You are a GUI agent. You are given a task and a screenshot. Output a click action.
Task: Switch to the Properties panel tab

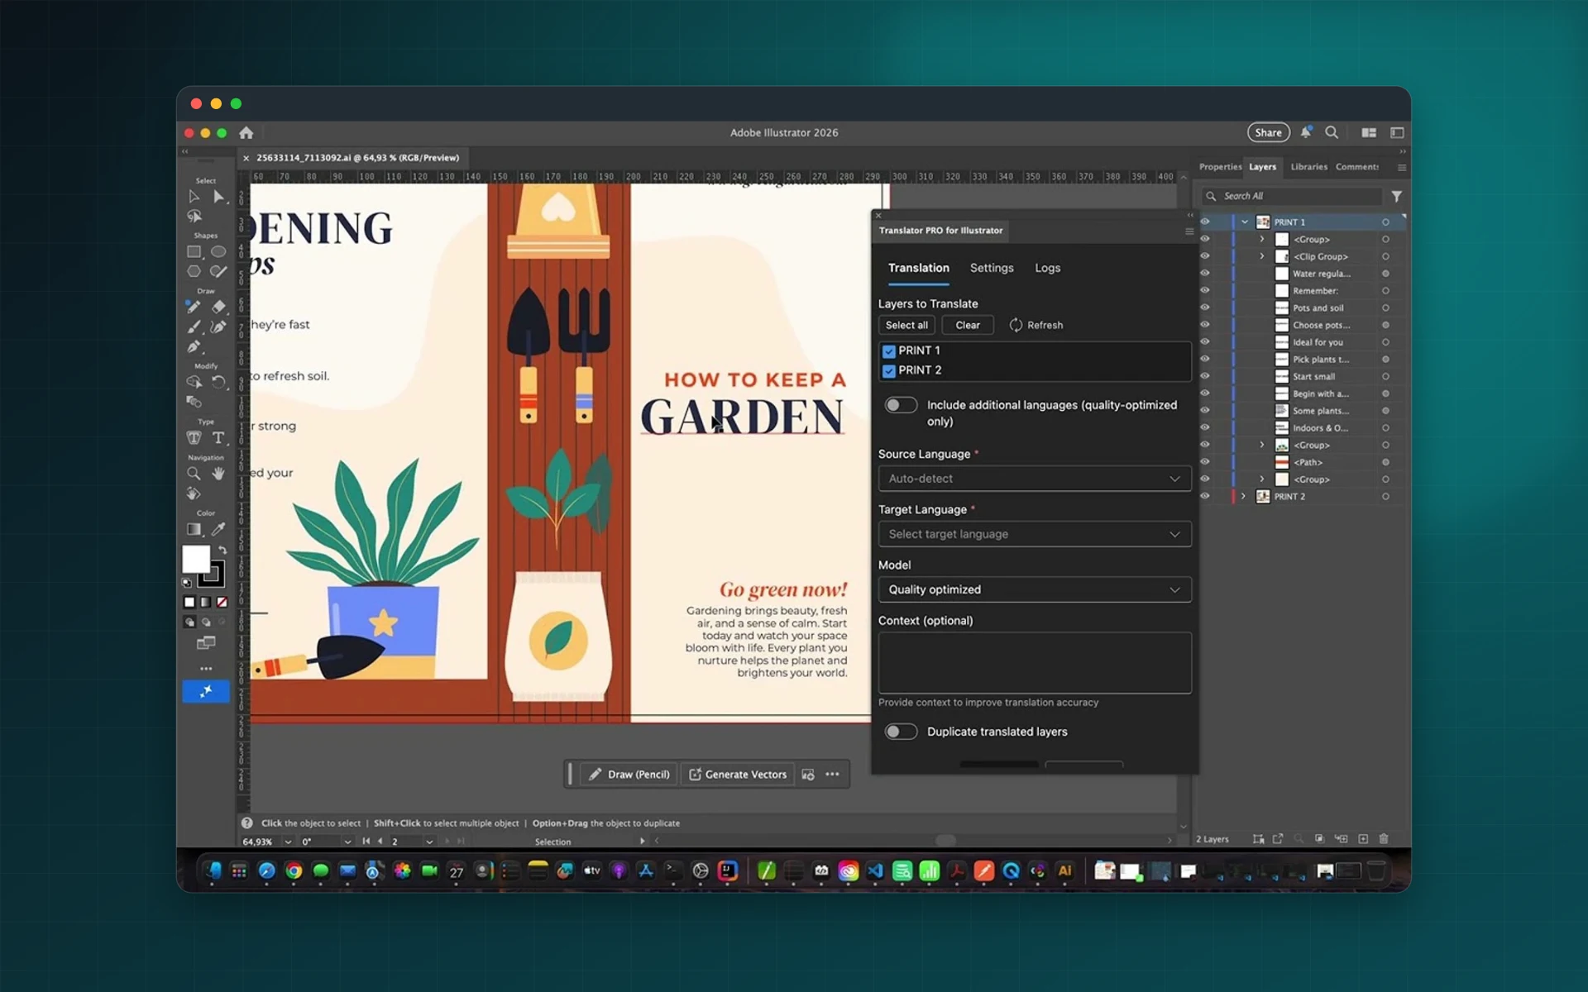coord(1220,167)
